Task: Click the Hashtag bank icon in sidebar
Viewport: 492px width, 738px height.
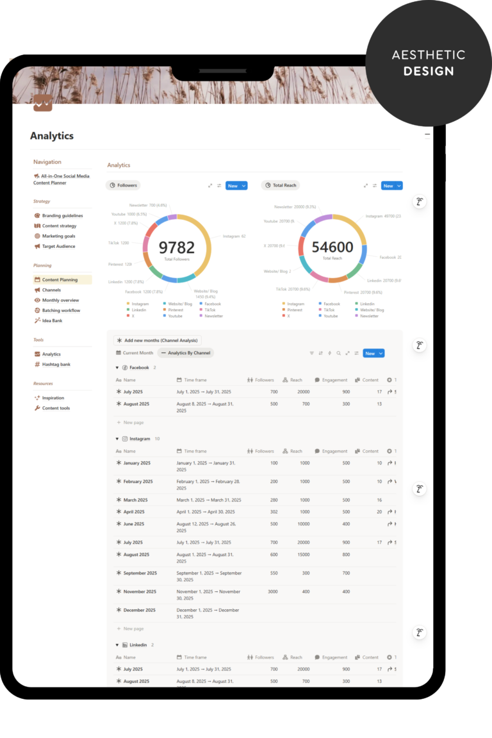Action: [x=37, y=365]
